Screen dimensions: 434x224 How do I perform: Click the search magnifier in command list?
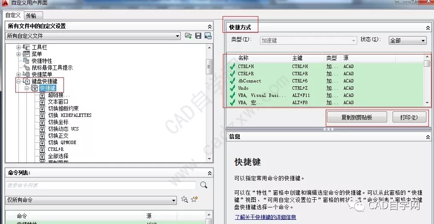click(204, 185)
